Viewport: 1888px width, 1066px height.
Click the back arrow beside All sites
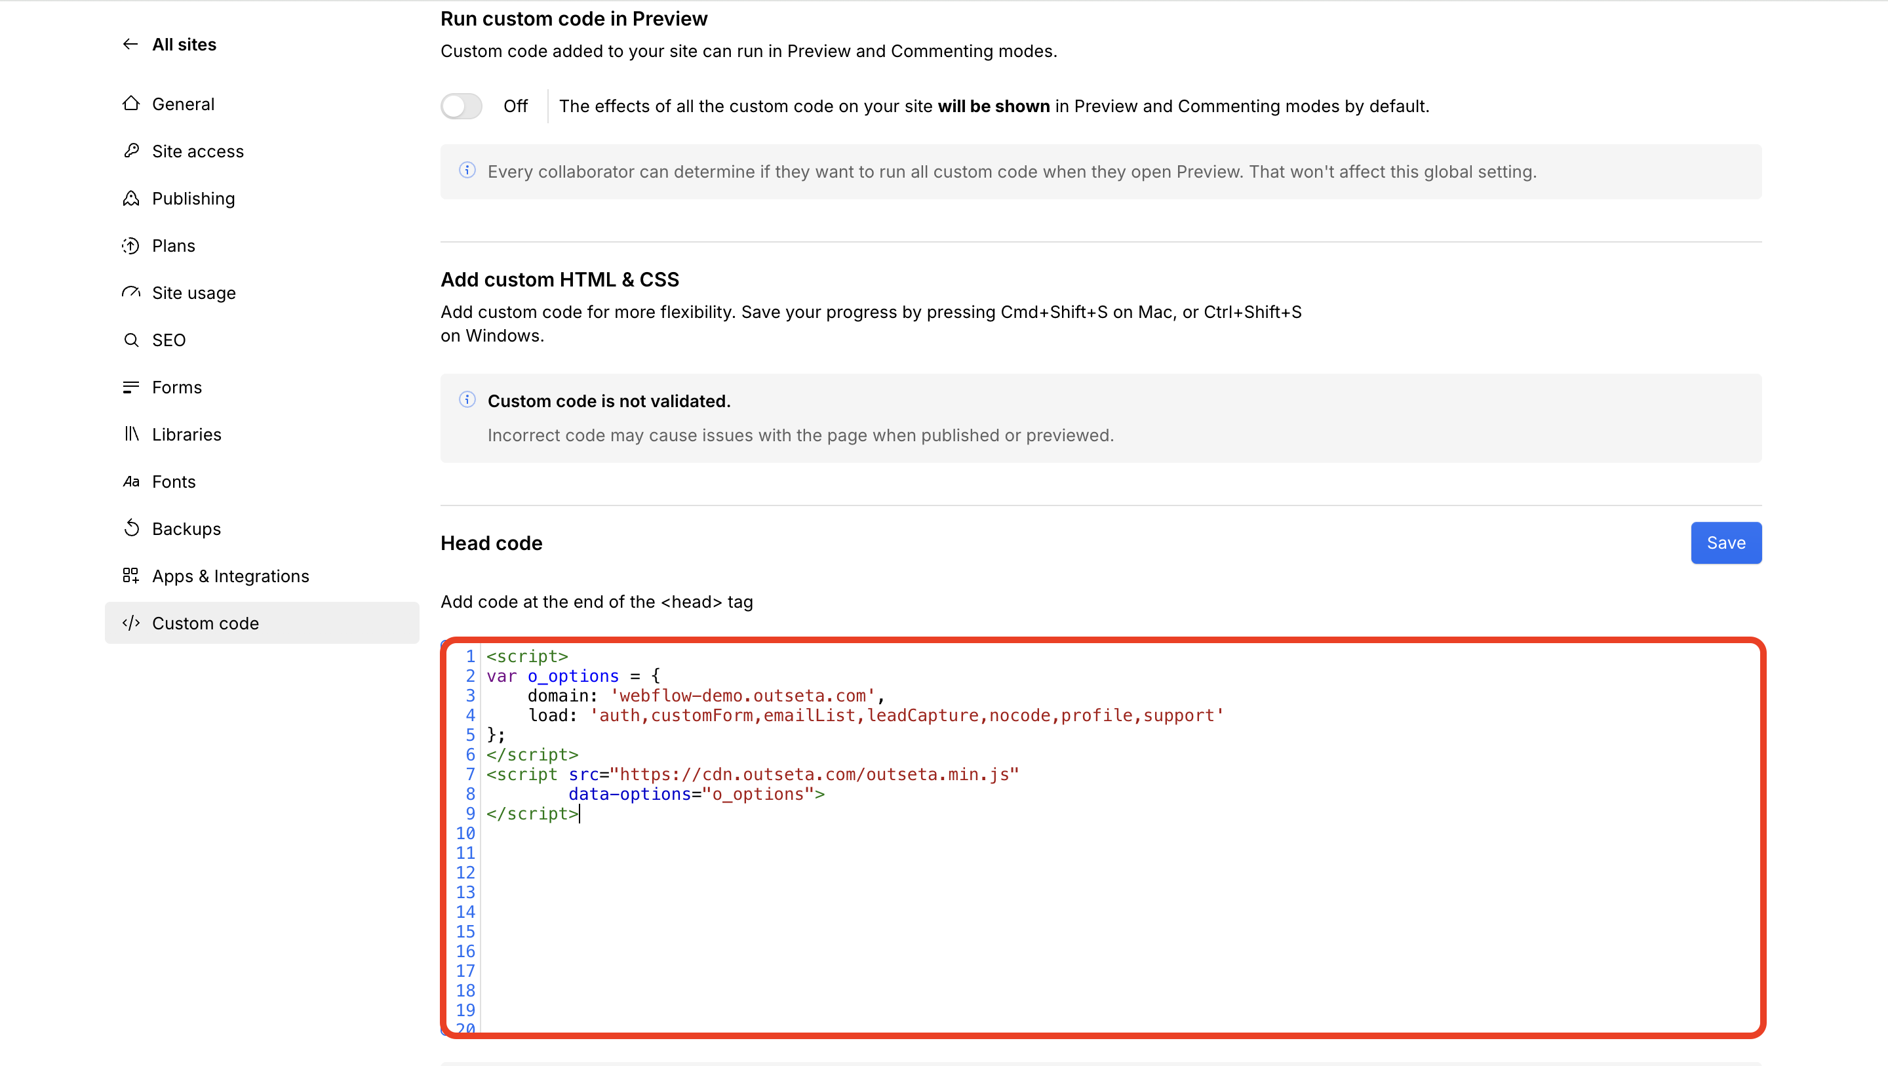[x=130, y=44]
